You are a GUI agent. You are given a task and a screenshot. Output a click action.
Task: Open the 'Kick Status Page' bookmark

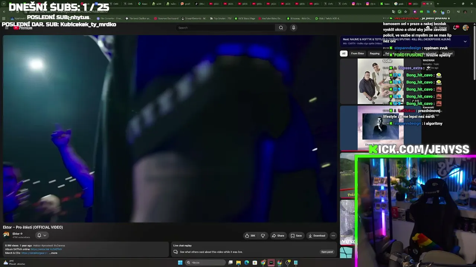(245, 18)
